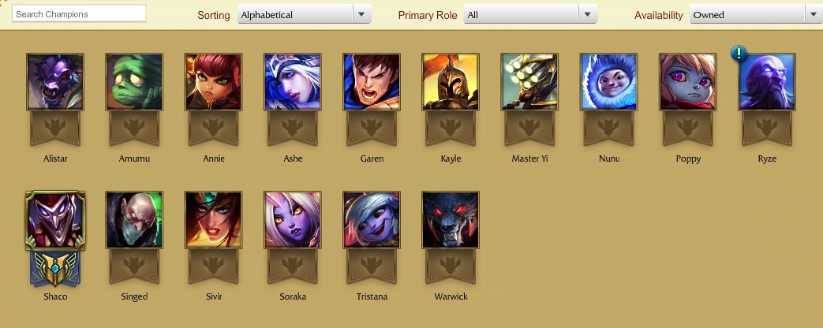Click Ashe's champion portrait
823x328 pixels.
click(x=293, y=82)
